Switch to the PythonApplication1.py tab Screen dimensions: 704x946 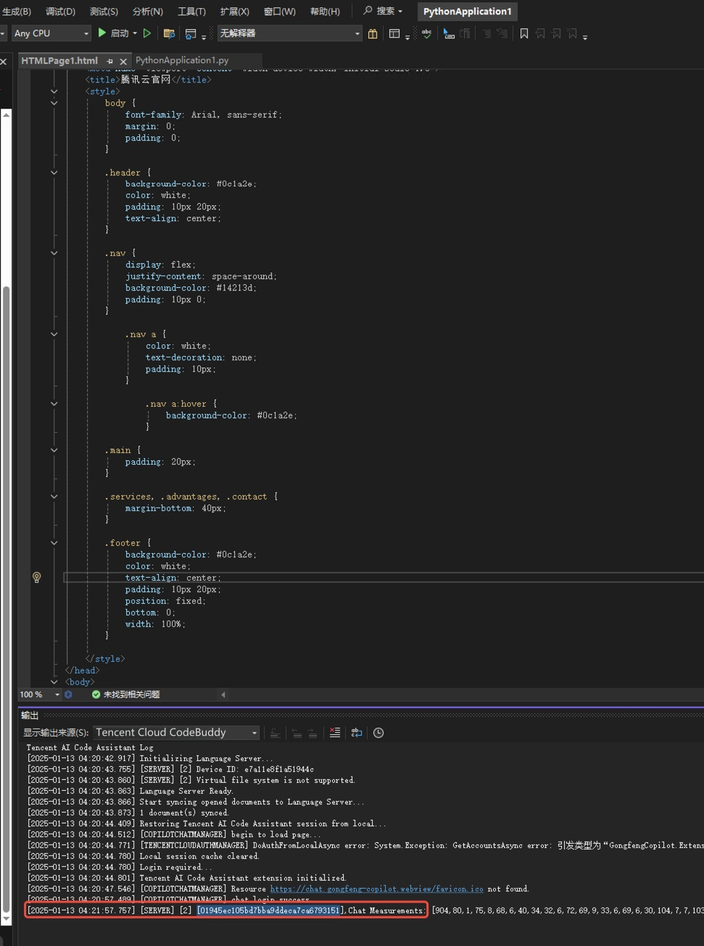click(182, 61)
